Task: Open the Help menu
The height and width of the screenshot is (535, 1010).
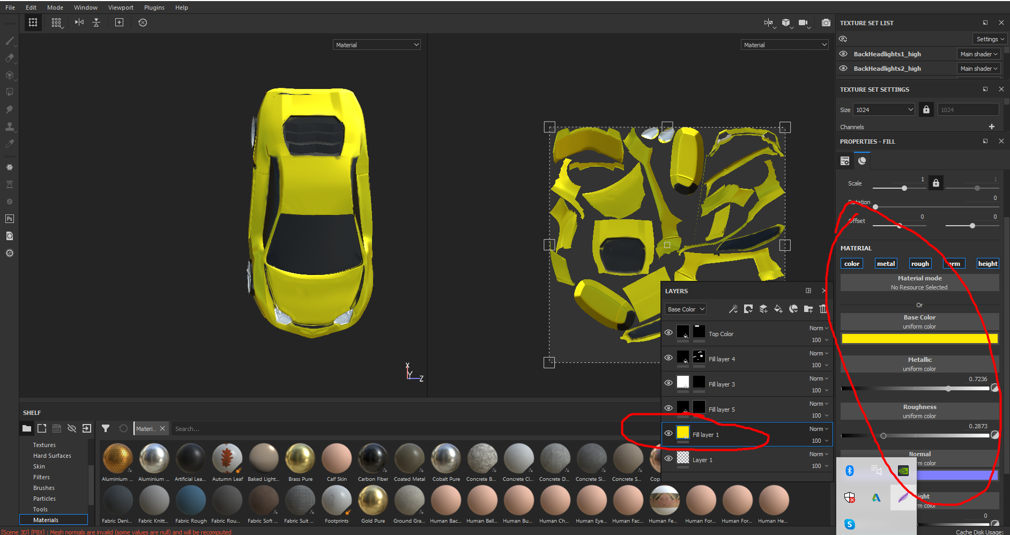Action: click(182, 8)
